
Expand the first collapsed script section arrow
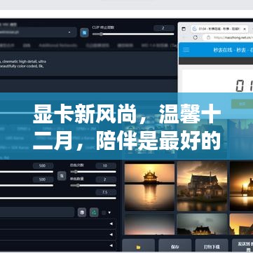(111, 224)
